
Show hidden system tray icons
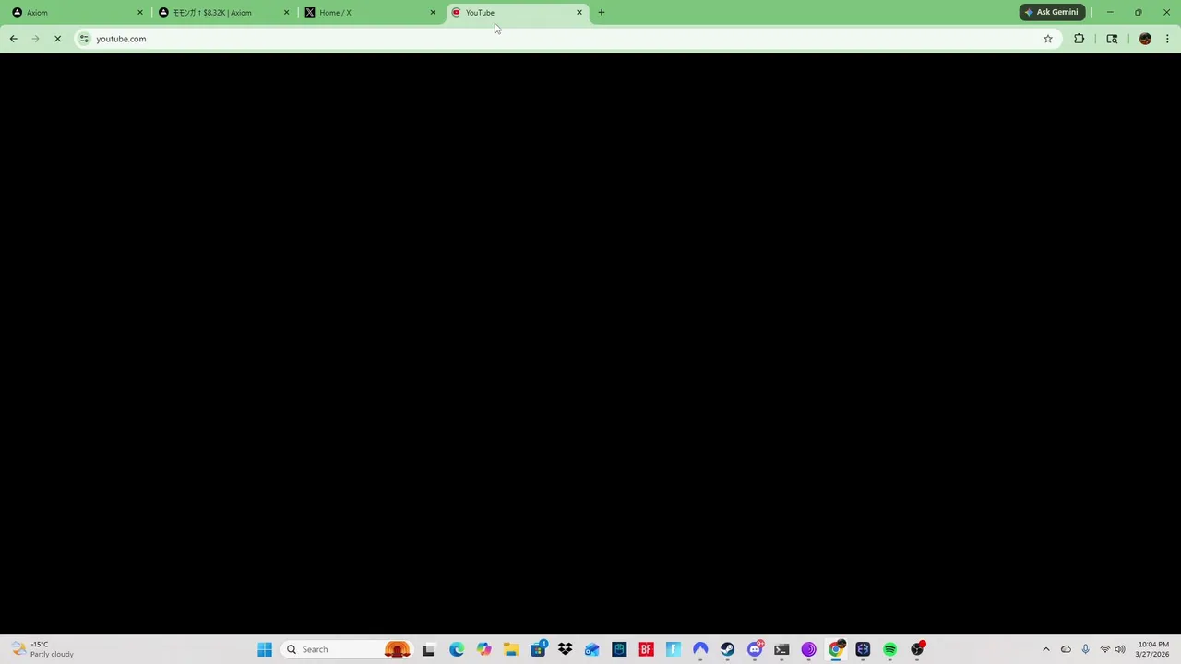click(x=1045, y=649)
